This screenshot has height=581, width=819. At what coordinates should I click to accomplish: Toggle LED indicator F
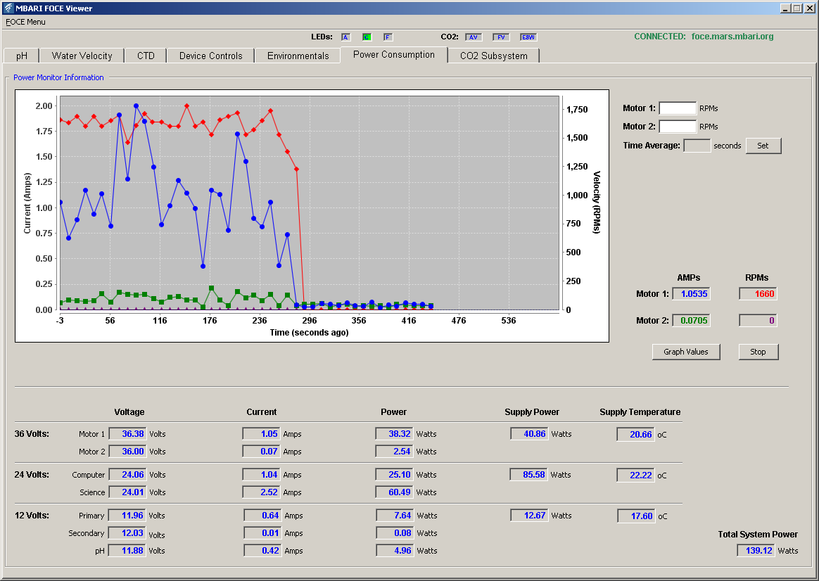388,37
